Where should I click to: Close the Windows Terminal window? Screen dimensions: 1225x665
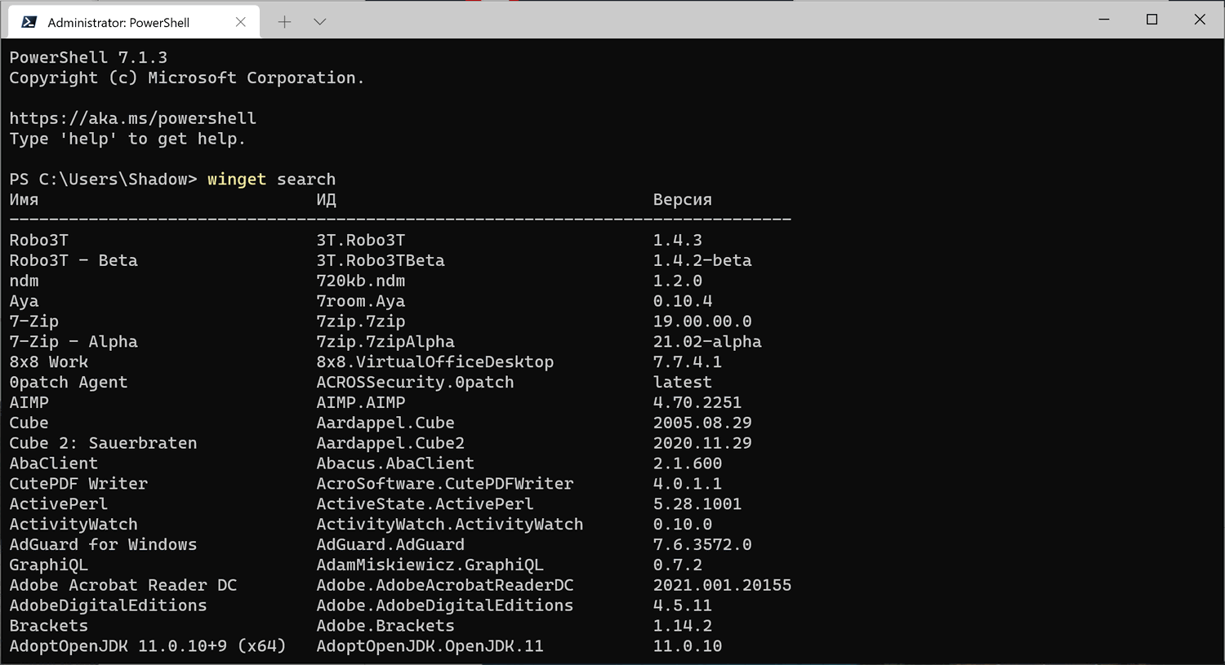click(1199, 20)
